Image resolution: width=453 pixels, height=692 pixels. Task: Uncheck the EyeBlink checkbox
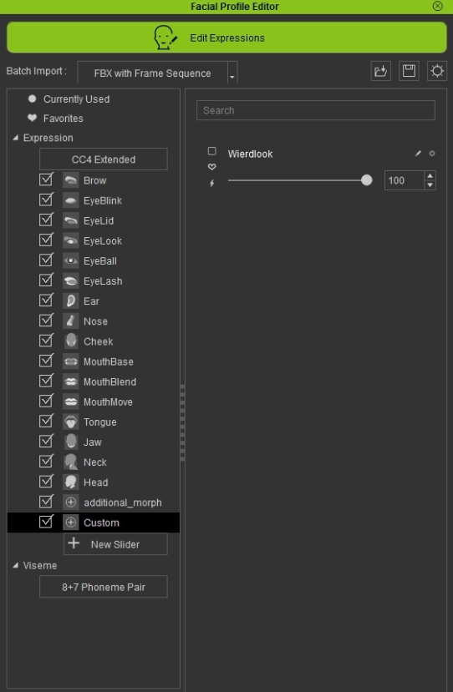click(x=46, y=200)
